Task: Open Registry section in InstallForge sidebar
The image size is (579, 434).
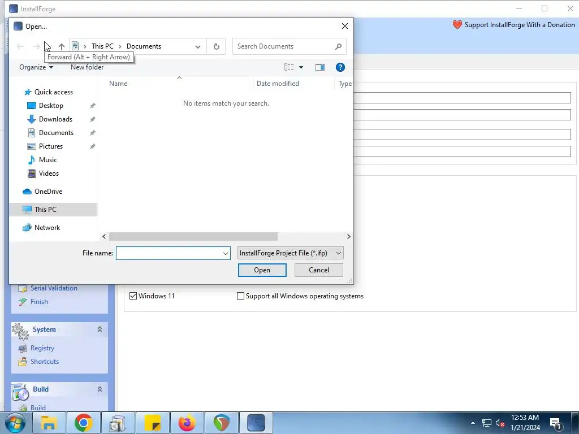Action: (x=42, y=348)
